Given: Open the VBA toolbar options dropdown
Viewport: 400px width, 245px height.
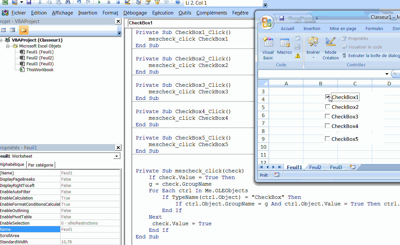Looking at the screenshot, I should [266, 5].
